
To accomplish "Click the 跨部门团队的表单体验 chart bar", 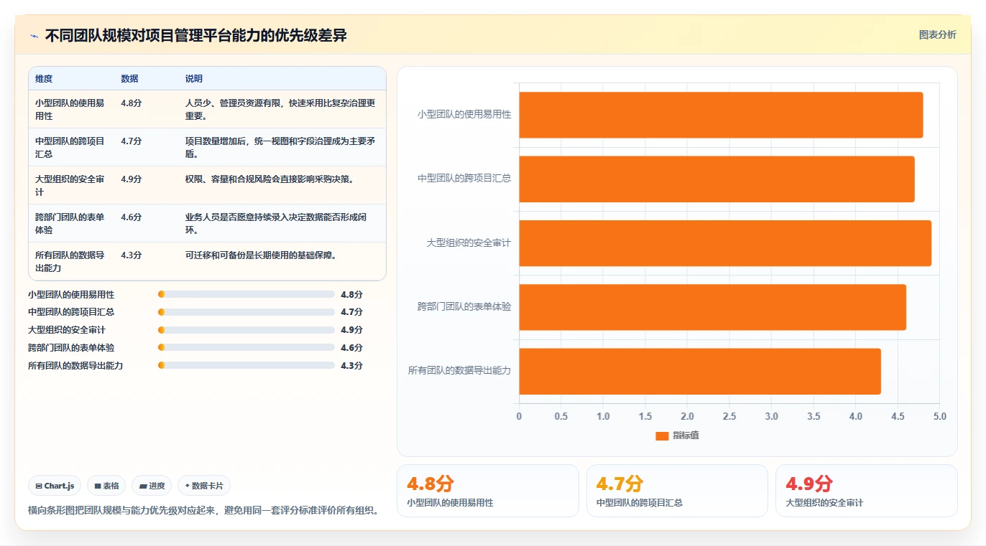I will [712, 307].
